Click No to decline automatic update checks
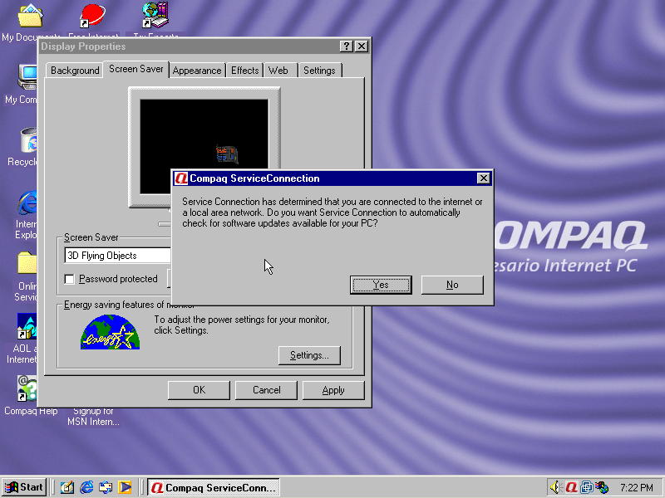Screen dimensions: 665x498 452,285
